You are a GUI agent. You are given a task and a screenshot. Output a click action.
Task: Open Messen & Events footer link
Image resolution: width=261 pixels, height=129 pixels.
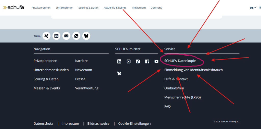(x=47, y=88)
